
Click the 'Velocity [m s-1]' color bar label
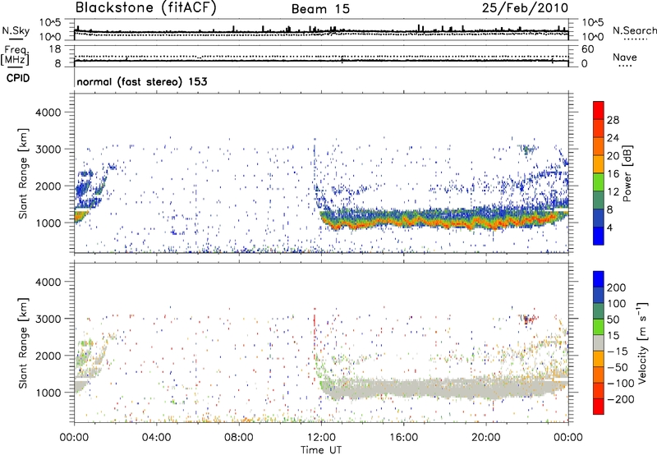(x=642, y=343)
